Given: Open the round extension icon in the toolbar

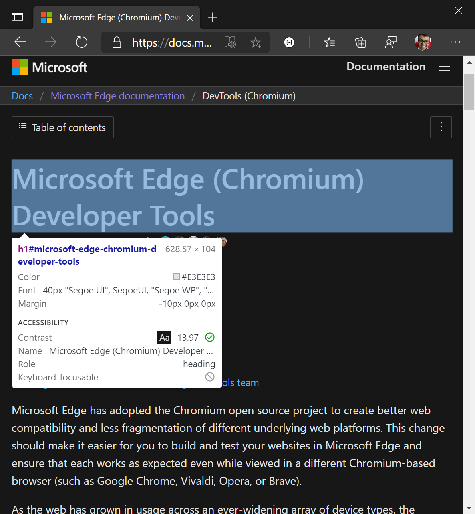Looking at the screenshot, I should pos(289,42).
